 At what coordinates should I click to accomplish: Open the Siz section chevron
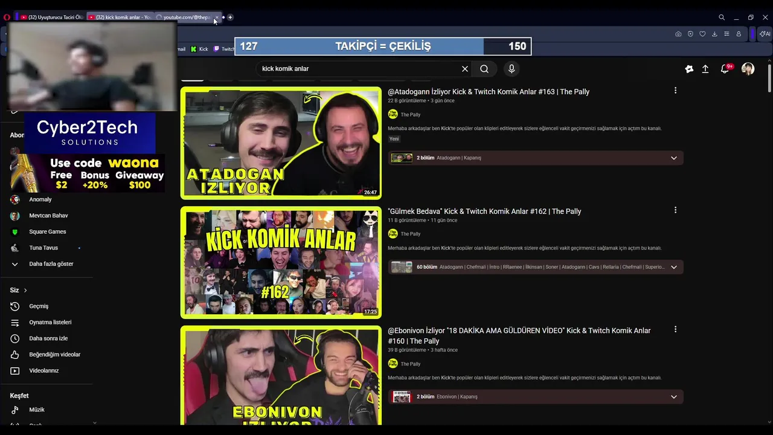click(25, 291)
